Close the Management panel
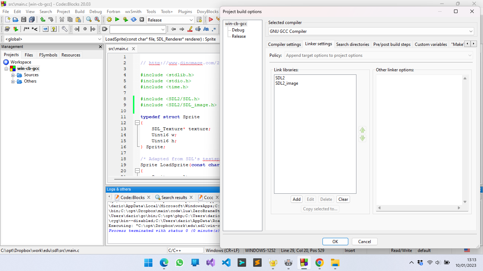This screenshot has height=271, width=483. pos(100,47)
